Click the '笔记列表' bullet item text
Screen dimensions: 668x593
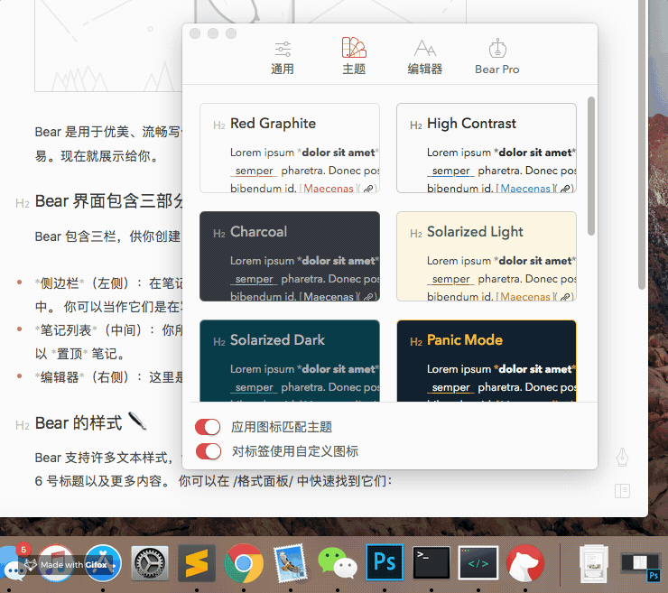[66, 330]
